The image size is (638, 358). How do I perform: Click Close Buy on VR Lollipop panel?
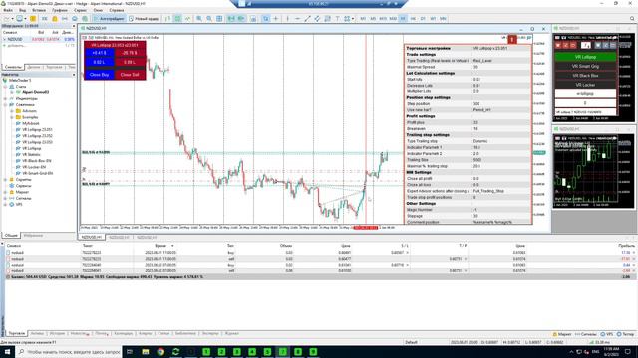pyautogui.click(x=100, y=75)
